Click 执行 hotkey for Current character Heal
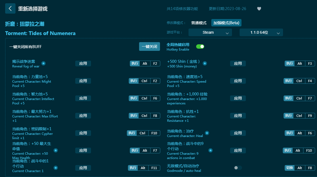This screenshot has width=317, height=177. pyautogui.click(x=290, y=133)
